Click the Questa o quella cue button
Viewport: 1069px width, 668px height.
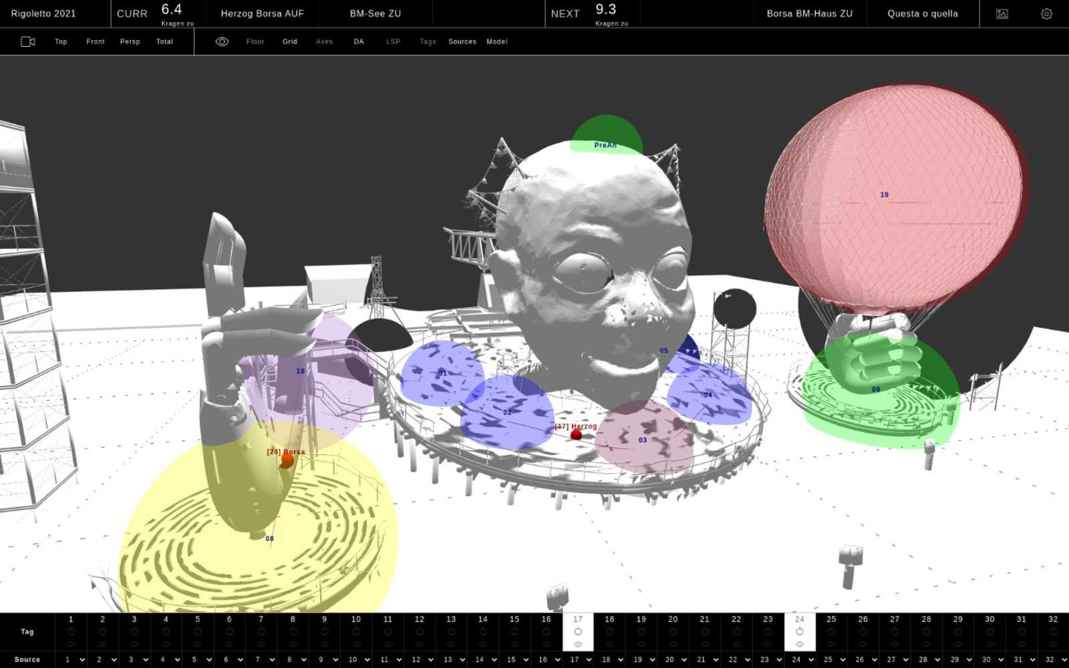(923, 13)
